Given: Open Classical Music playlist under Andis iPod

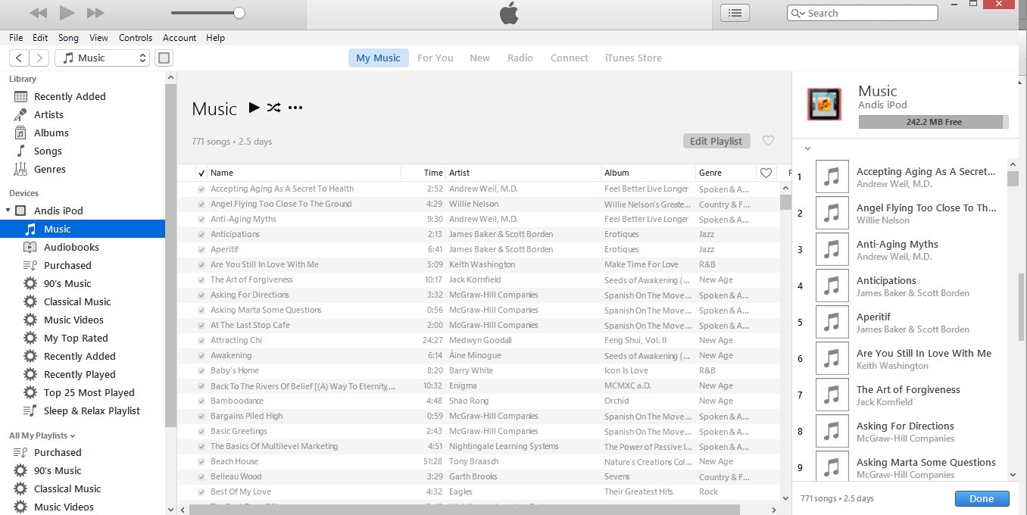Looking at the screenshot, I should (x=77, y=301).
